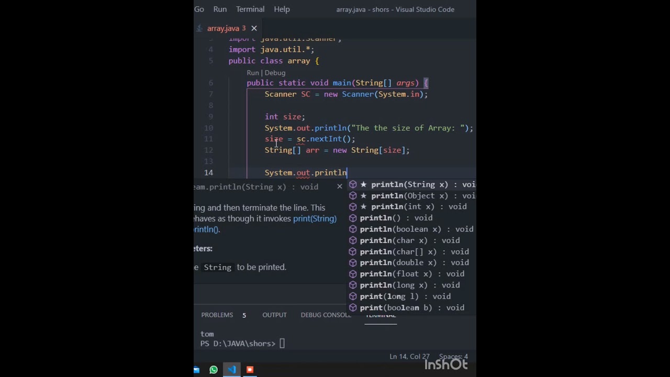
Task: Choose println(float x) suggestion
Action: point(412,274)
